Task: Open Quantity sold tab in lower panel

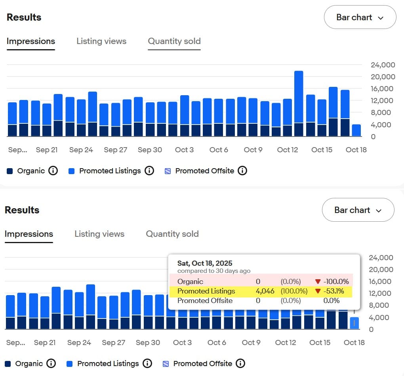Action: [x=172, y=234]
